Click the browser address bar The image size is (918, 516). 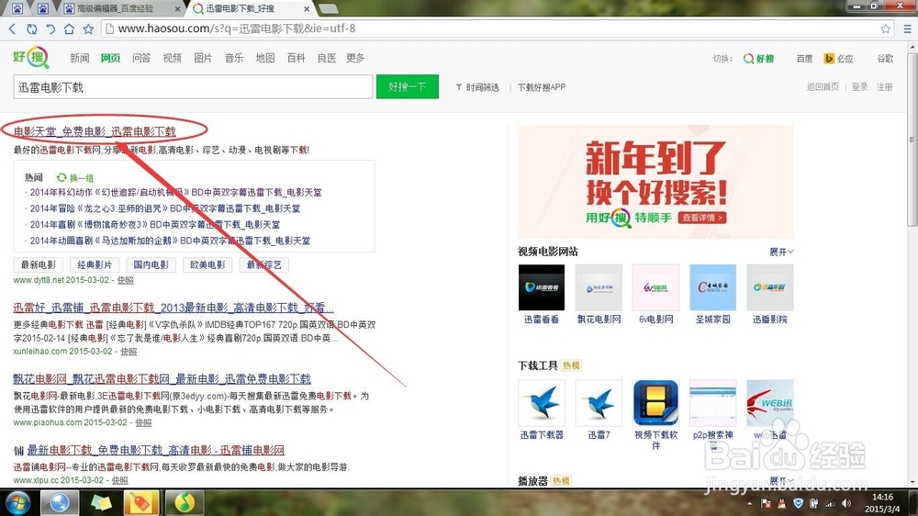(x=498, y=28)
